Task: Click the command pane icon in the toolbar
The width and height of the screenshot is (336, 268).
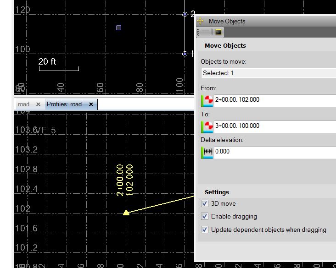Action: 218,32
